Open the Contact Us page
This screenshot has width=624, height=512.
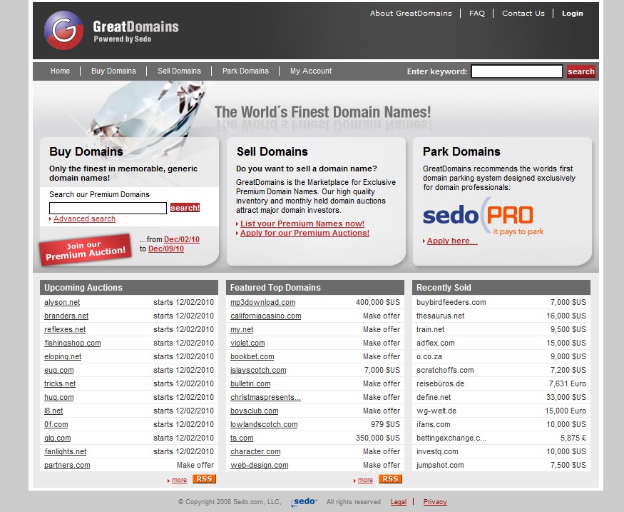click(523, 13)
